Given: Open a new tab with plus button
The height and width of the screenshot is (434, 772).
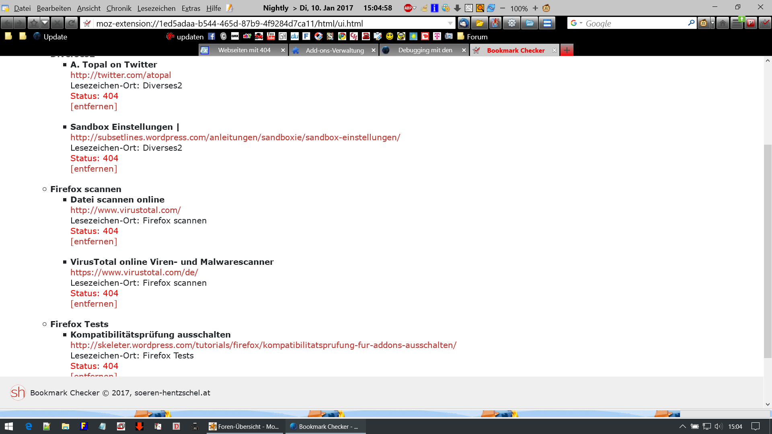Looking at the screenshot, I should pos(567,50).
